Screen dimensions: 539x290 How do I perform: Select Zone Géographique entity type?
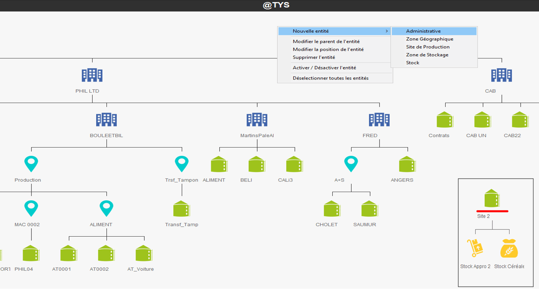(x=429, y=39)
